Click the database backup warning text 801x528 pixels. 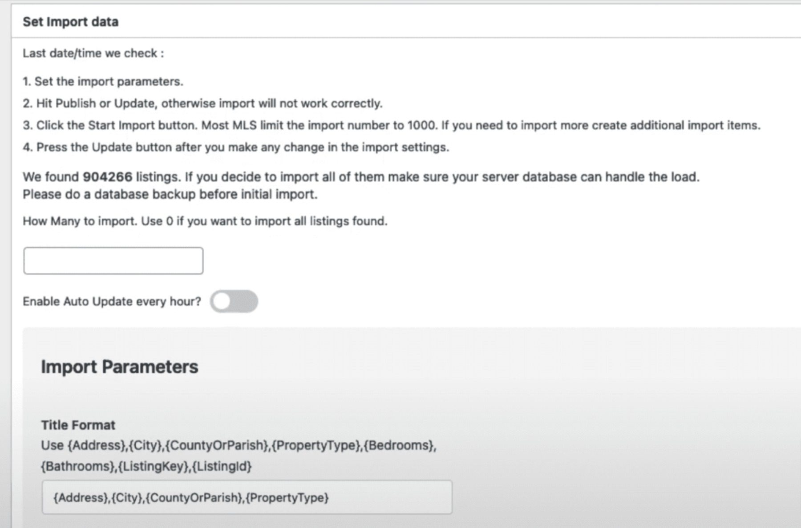(x=170, y=194)
